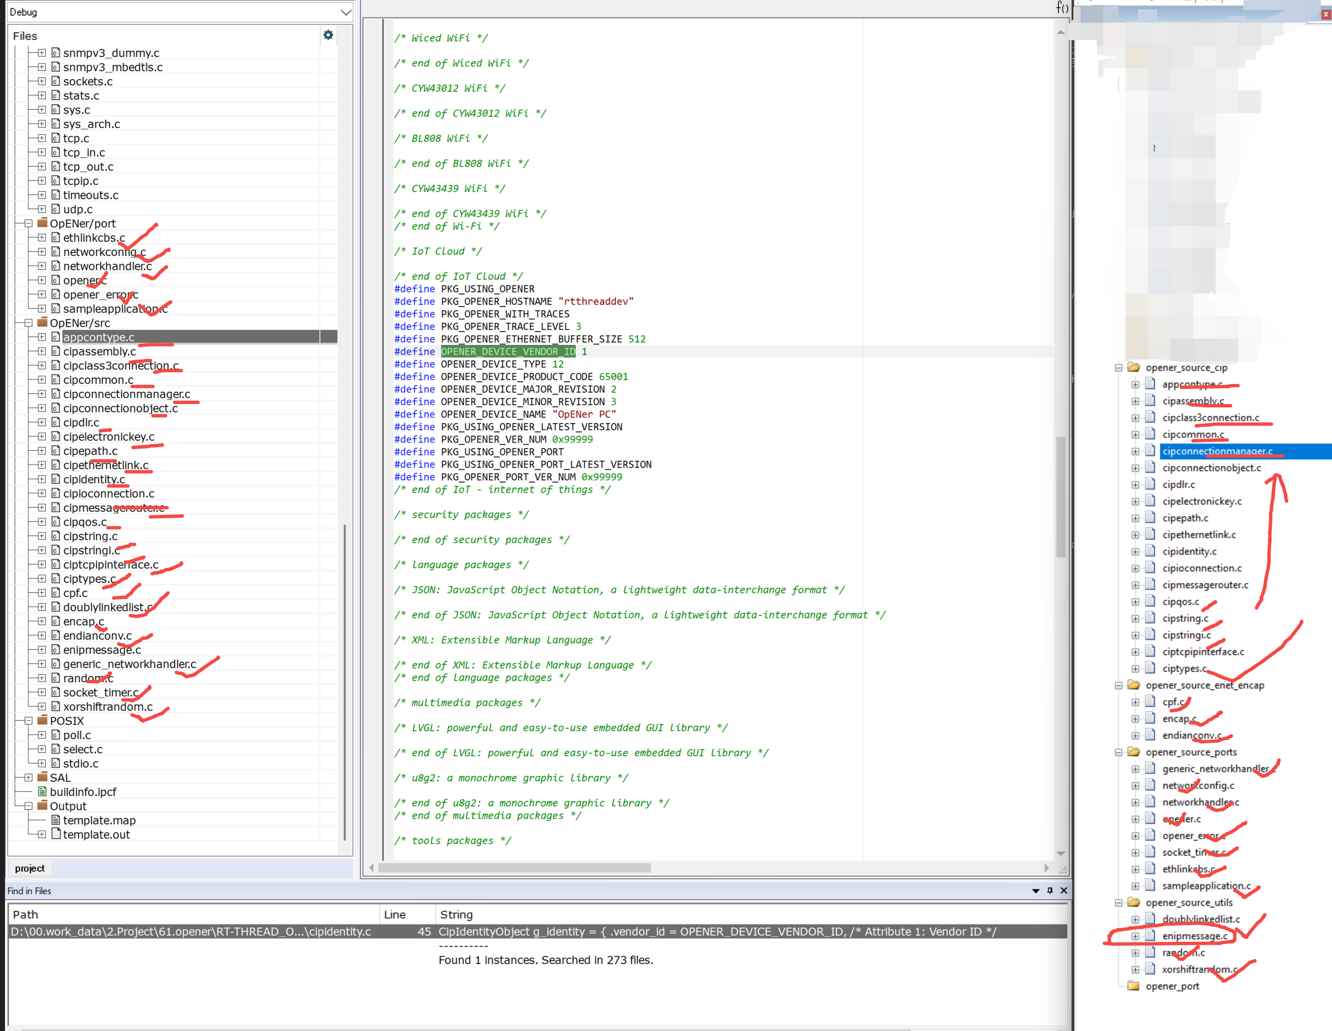Click the function list f() icon

pyautogui.click(x=1062, y=7)
